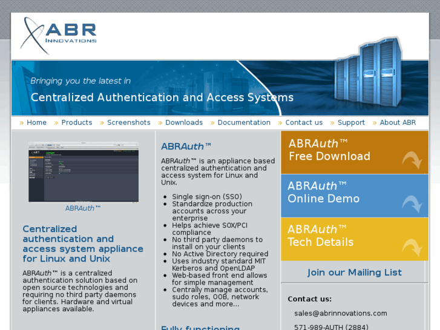The width and height of the screenshot is (440, 330).
Task: Click the sales@abrinnovations.com email
Action: pos(340,313)
